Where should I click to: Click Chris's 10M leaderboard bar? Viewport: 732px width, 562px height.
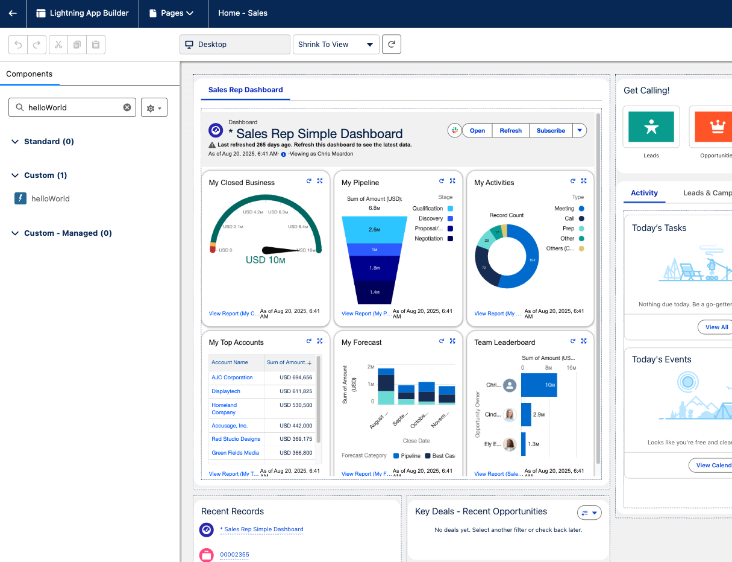coord(539,385)
